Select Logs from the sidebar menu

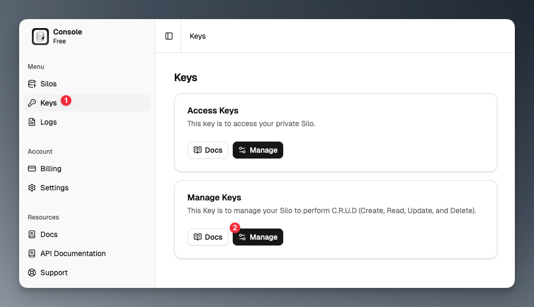[x=48, y=122]
